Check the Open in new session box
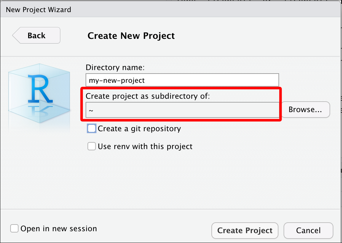Image resolution: width=342 pixels, height=243 pixels. (x=14, y=228)
